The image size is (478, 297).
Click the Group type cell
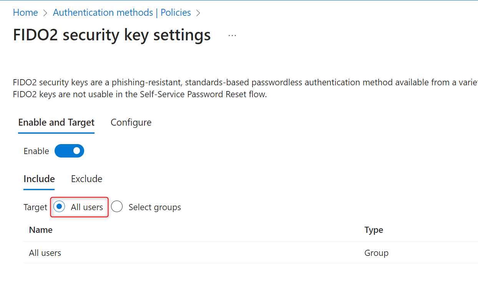pyautogui.click(x=377, y=253)
